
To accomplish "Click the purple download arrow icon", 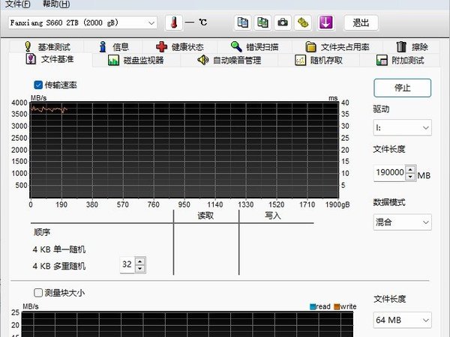I will pos(325,22).
